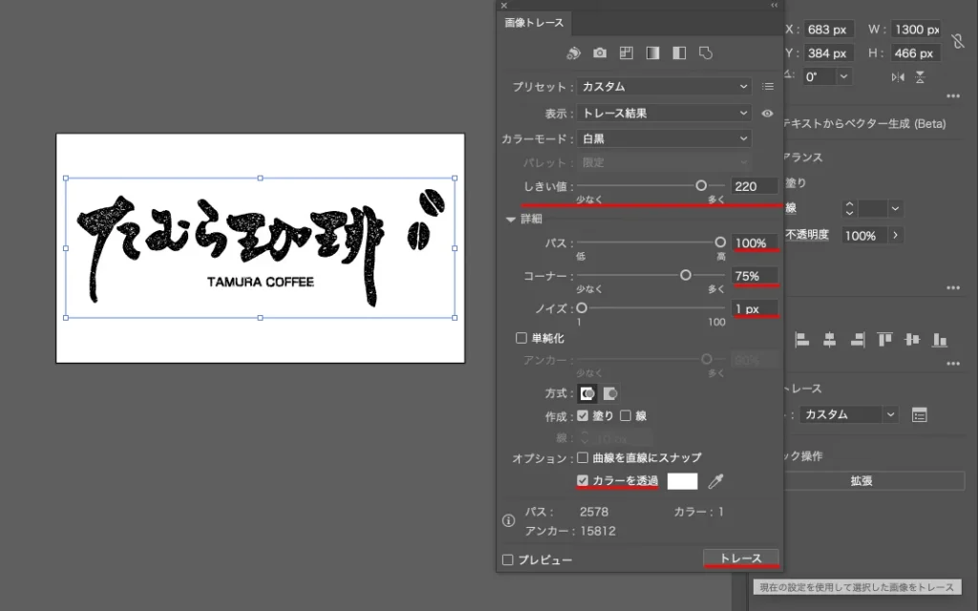Click the しきい値 slider handle
Viewport: 978px width, 611px height.
[x=701, y=186]
